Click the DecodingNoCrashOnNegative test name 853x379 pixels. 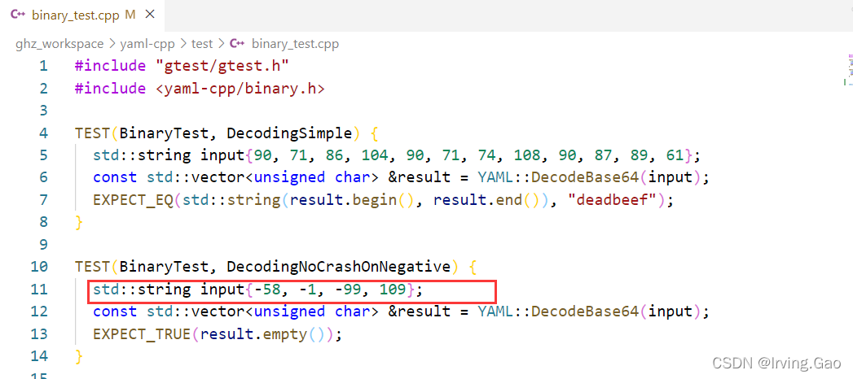[338, 267]
